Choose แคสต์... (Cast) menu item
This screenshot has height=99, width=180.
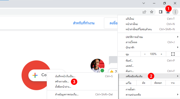click(x=149, y=66)
